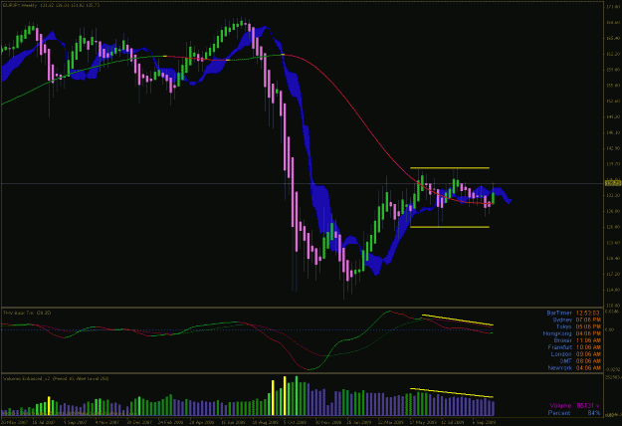The height and width of the screenshot is (426, 622).
Task: Click the GMT time entry
Action: 580,361
